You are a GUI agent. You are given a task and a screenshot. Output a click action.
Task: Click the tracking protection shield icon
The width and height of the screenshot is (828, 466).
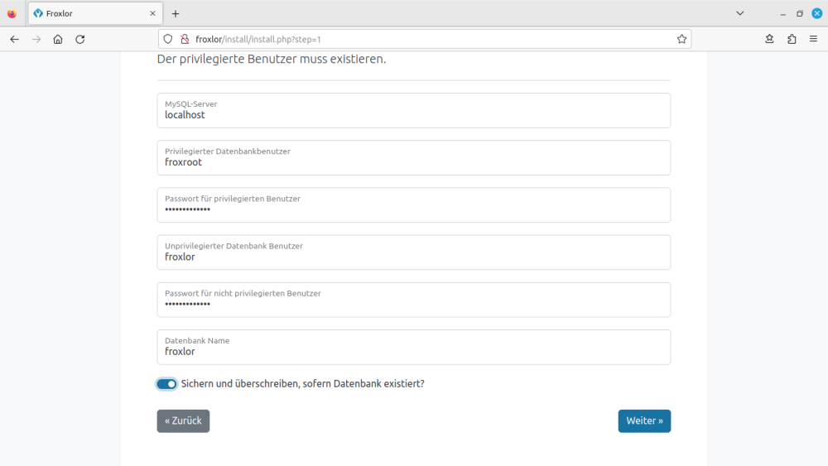pos(168,39)
